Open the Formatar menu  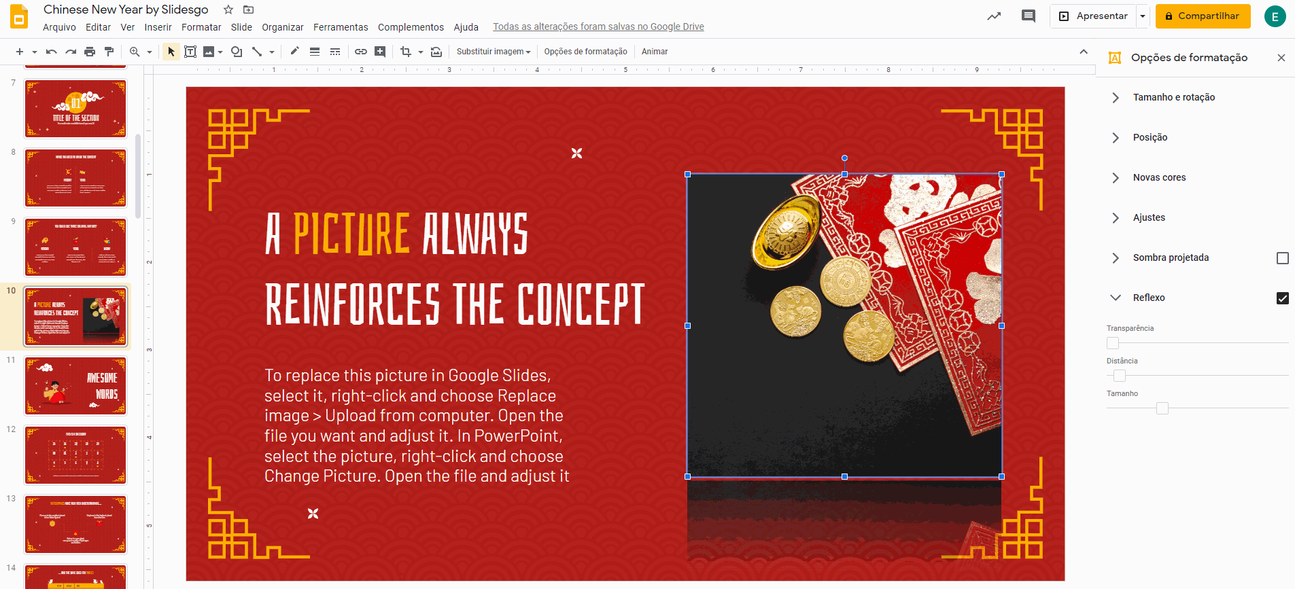click(201, 27)
